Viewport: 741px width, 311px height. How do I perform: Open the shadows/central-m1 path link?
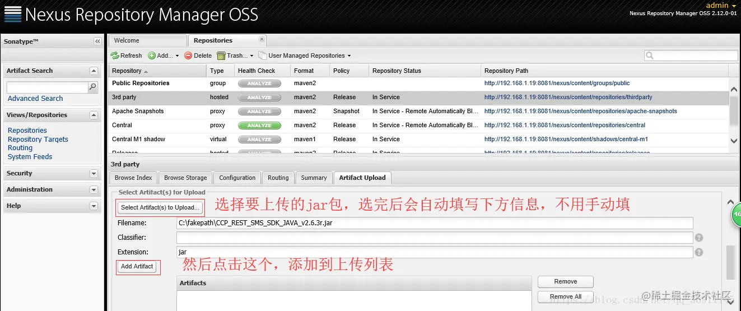click(566, 140)
